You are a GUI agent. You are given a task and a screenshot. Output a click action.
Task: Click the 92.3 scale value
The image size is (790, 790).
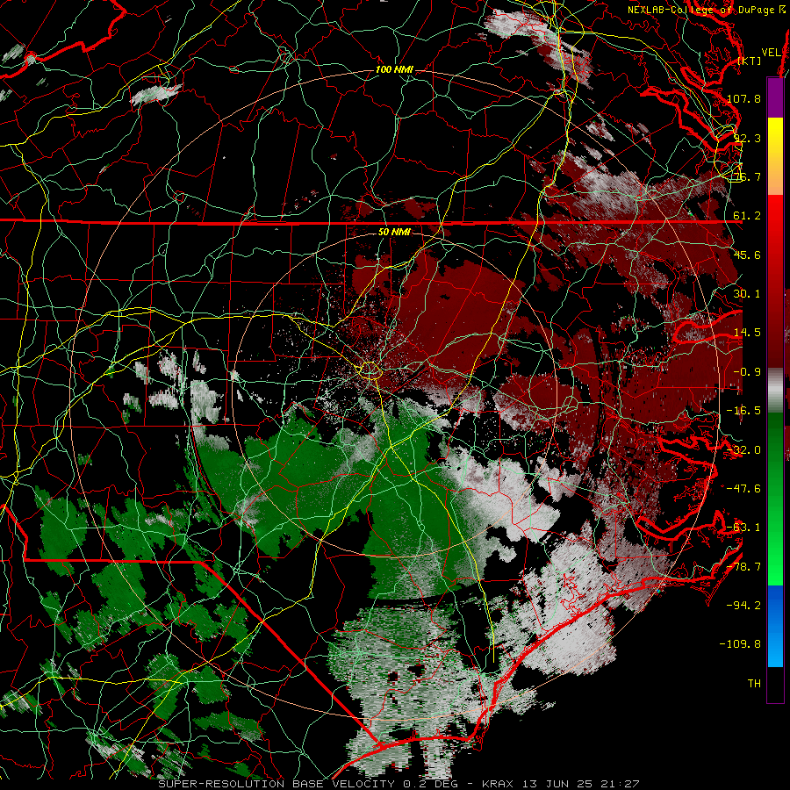[747, 138]
